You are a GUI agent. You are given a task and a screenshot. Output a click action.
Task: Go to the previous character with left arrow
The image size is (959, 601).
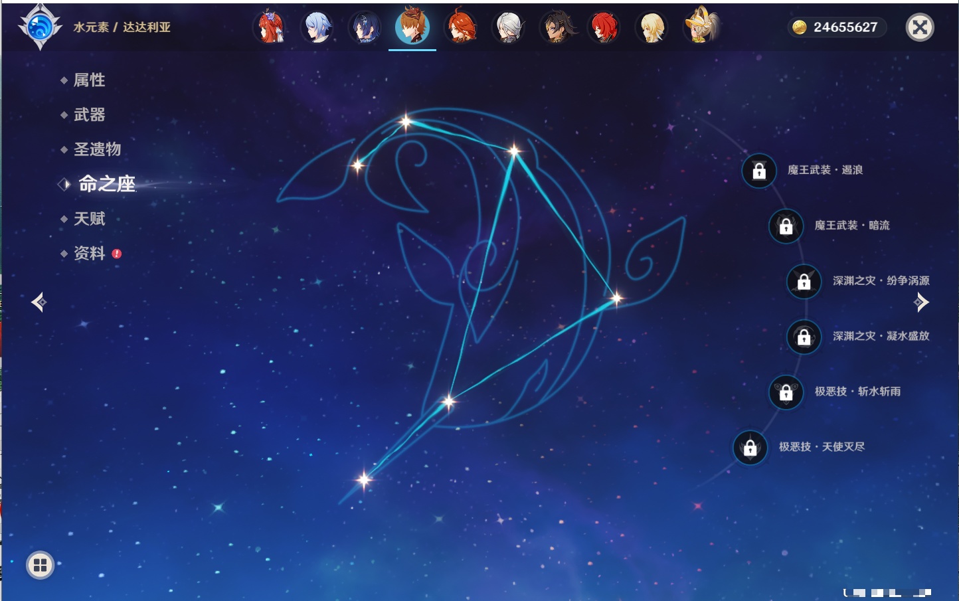coord(39,302)
